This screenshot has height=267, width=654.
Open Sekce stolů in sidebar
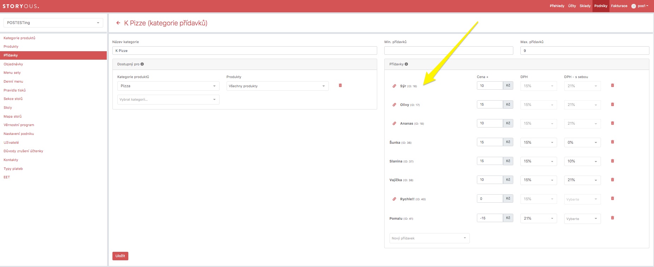(x=13, y=99)
